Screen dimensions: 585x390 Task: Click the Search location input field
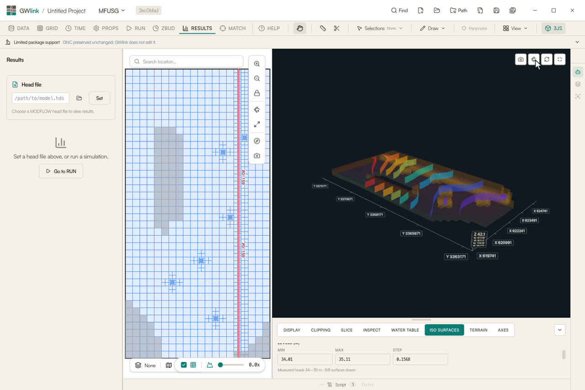tap(186, 62)
